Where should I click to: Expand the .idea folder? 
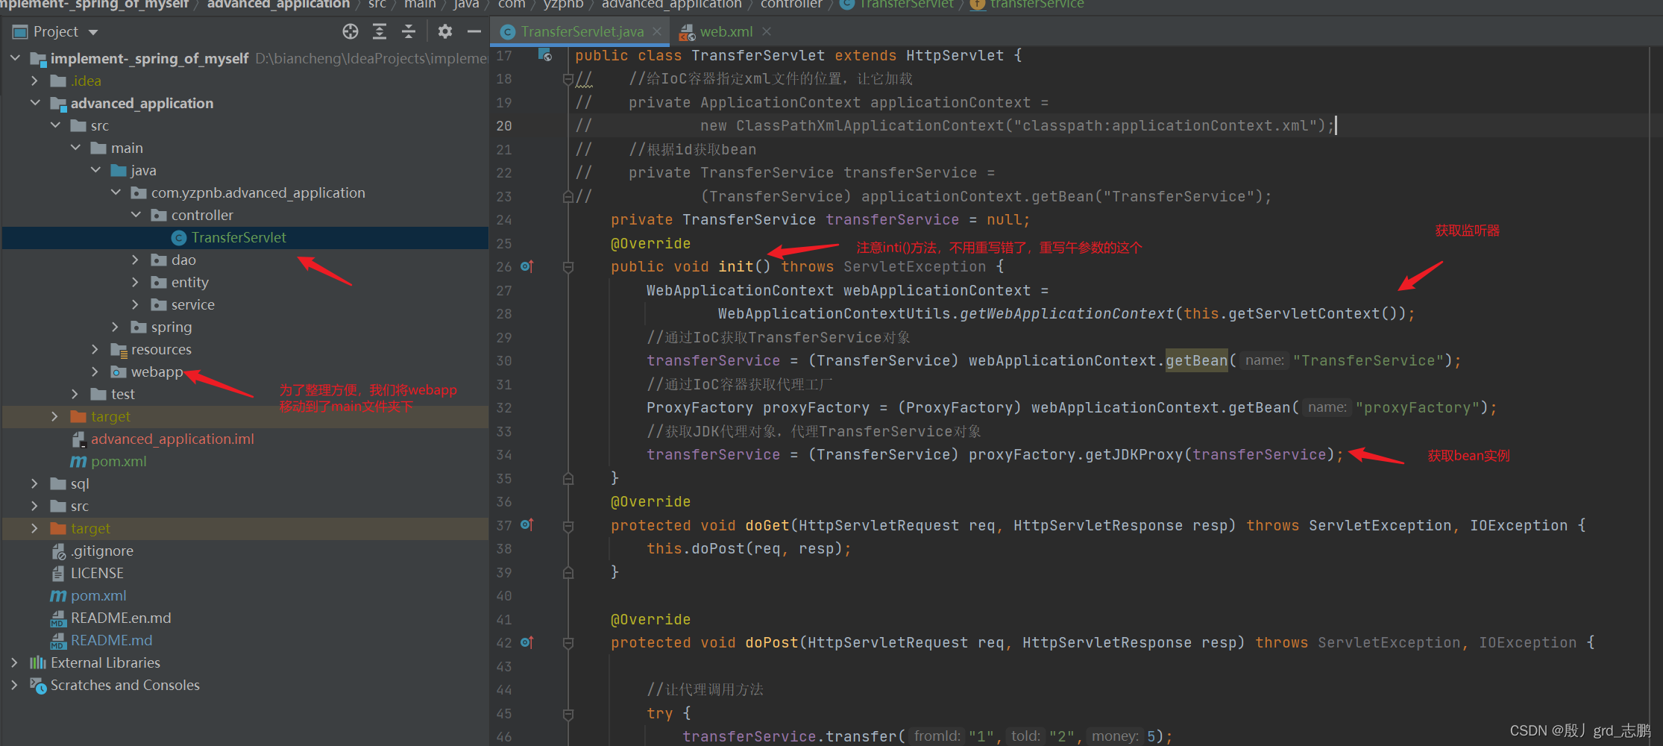(35, 81)
